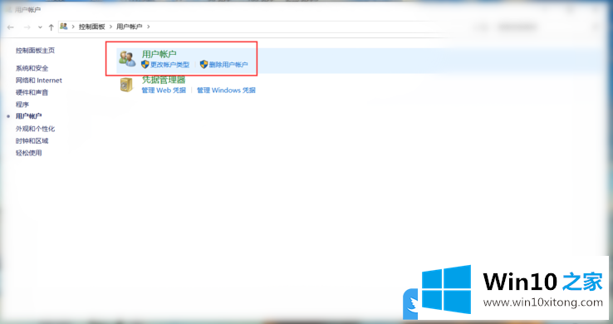Click the user accounts icon in address bar

click(x=64, y=27)
